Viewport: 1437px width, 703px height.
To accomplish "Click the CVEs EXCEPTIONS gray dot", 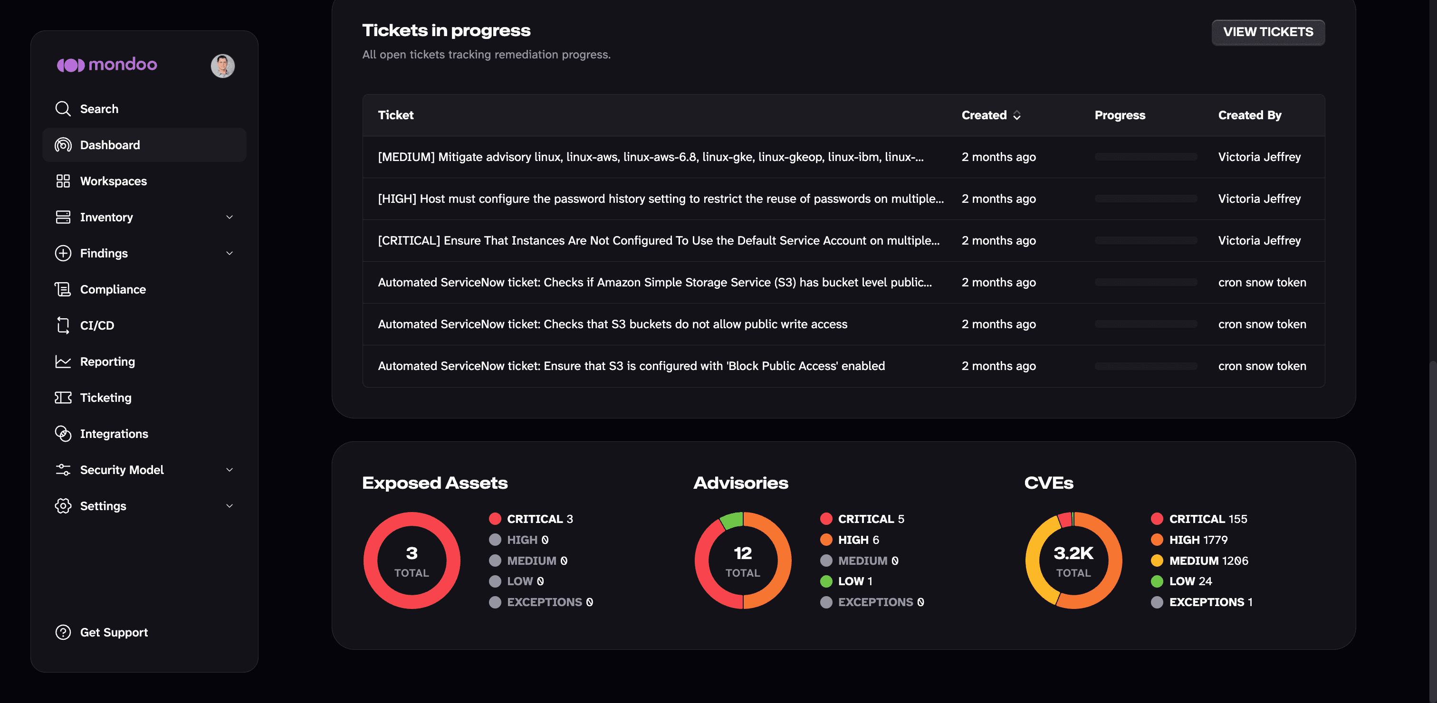I will (x=1157, y=602).
